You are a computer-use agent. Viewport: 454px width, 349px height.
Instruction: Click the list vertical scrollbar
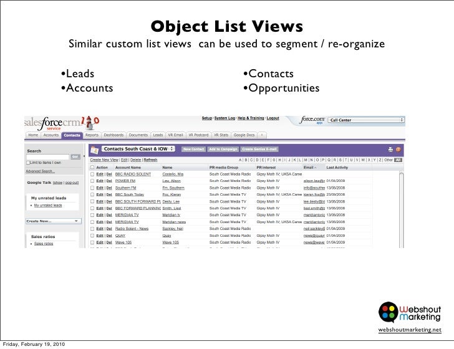click(402, 209)
